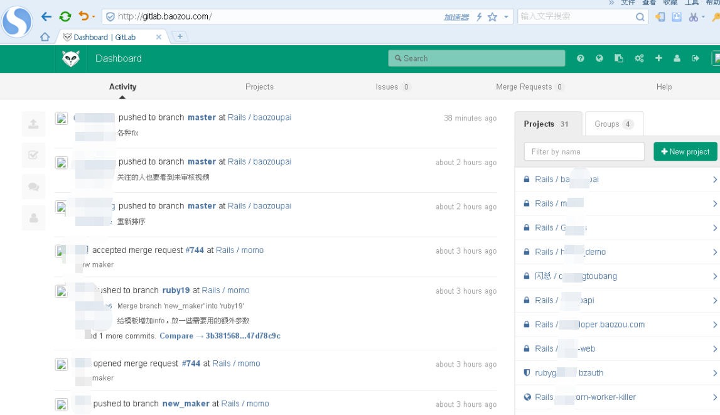Select the Projects 31 sidebar tab
The height and width of the screenshot is (415, 720).
(548, 124)
